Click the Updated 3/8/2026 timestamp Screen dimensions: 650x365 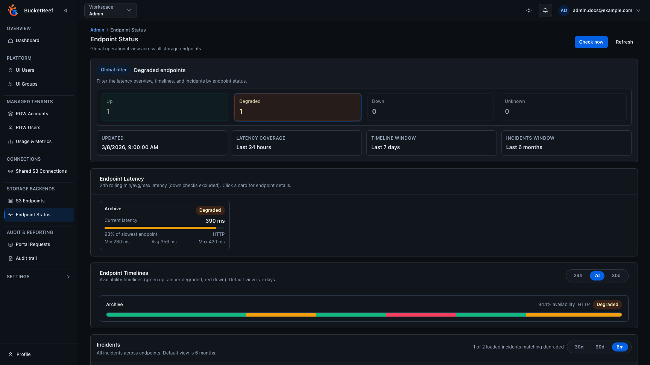pyautogui.click(x=130, y=147)
